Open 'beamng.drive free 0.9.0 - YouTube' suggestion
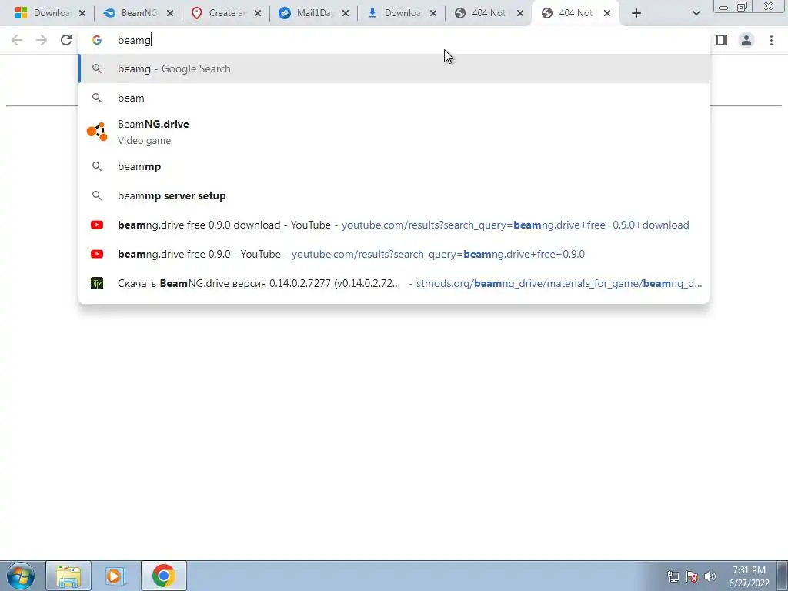This screenshot has height=591, width=788. [x=394, y=254]
